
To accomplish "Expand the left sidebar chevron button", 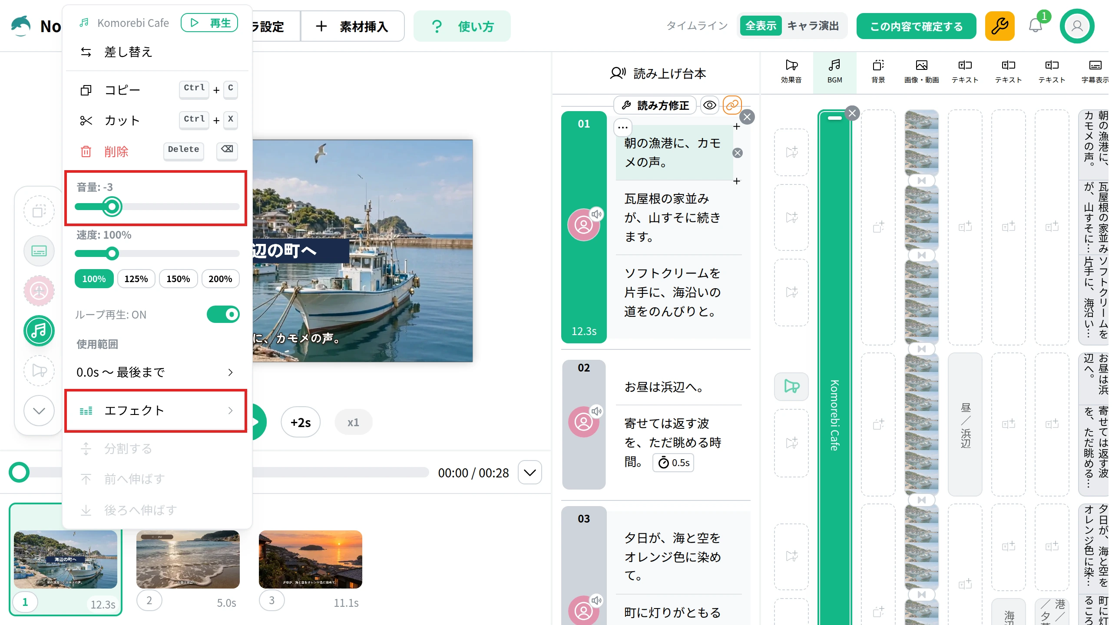I will point(39,411).
